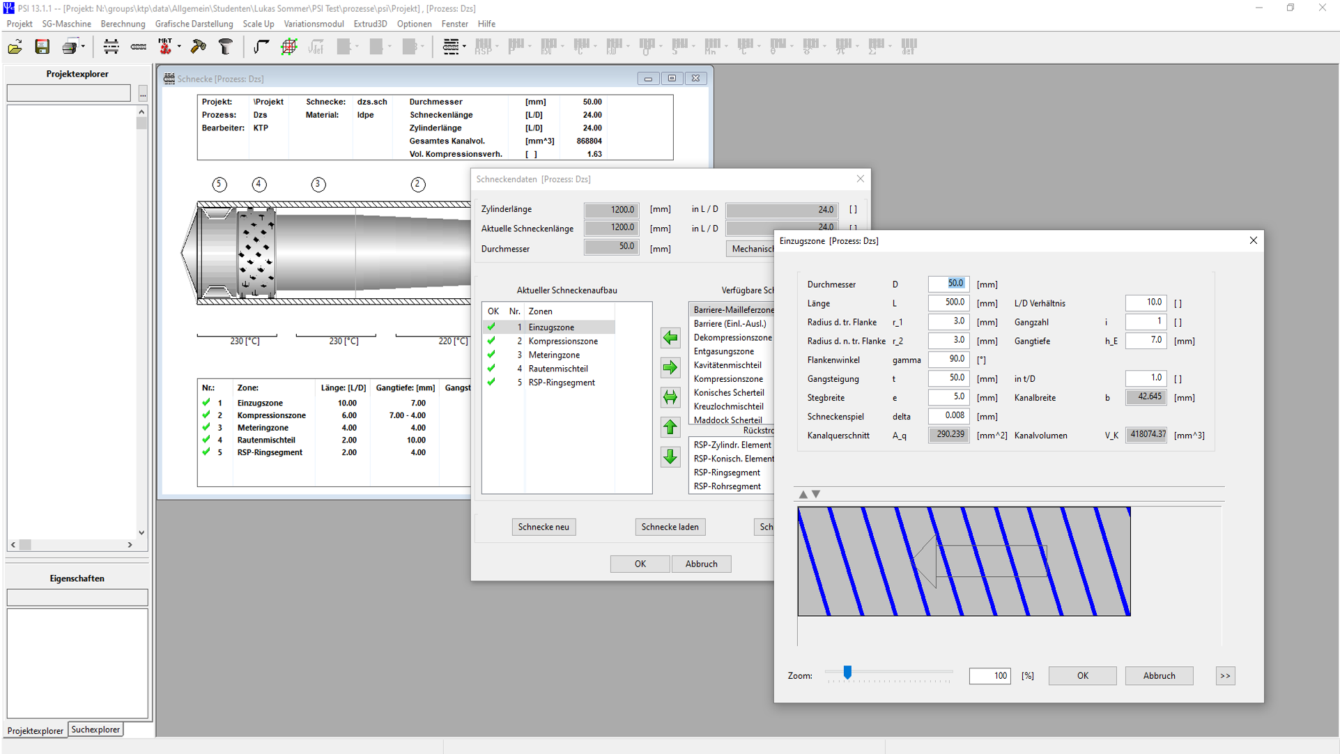Image resolution: width=1340 pixels, height=754 pixels.
Task: Switch to the Suchexplorer tab
Action: (95, 730)
